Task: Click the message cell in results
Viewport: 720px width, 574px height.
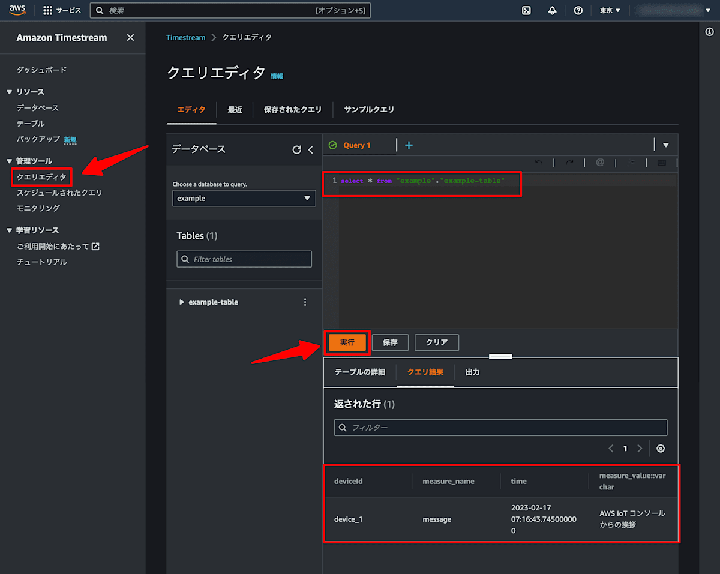Action: click(437, 519)
